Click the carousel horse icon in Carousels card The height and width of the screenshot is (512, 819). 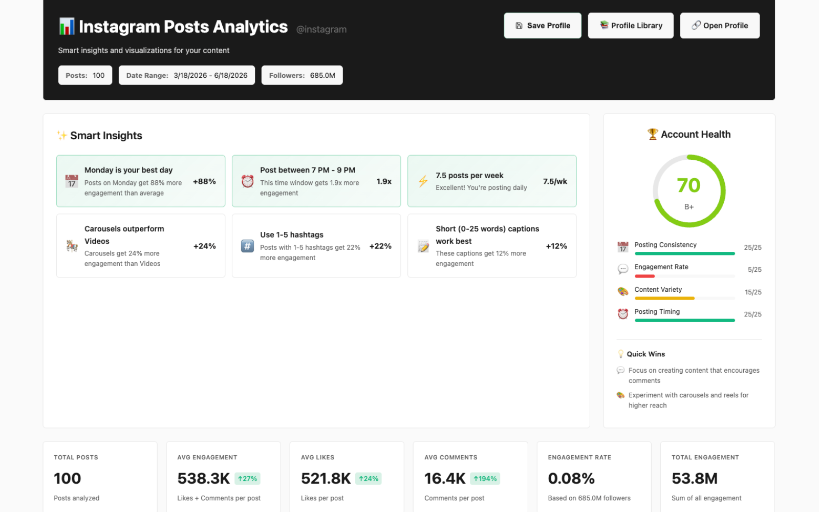coord(72,246)
